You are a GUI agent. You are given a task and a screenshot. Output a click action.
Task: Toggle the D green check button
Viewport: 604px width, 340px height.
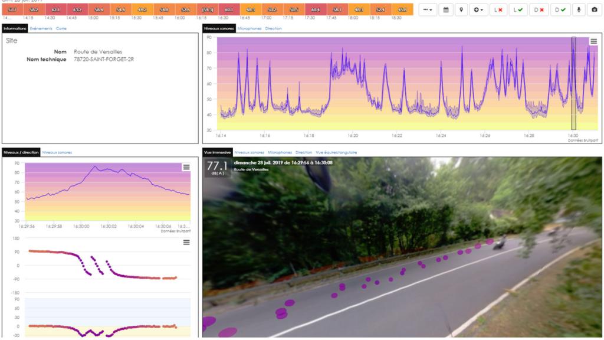[559, 10]
